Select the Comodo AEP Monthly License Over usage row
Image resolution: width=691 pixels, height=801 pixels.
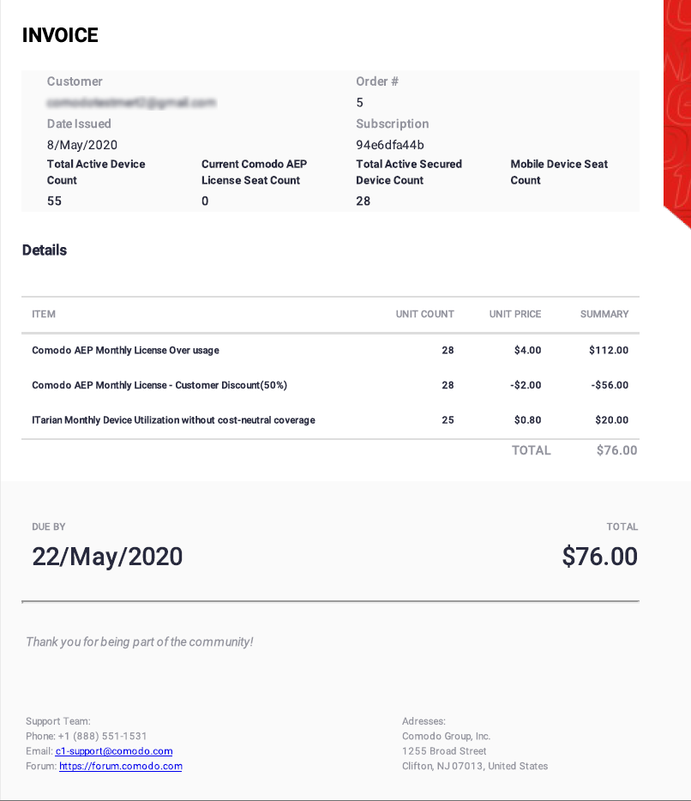point(330,351)
